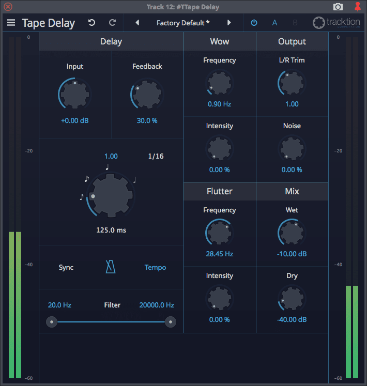Viewport: 367px width, 386px height.
Task: Click the Mix section header
Action: pos(292,191)
